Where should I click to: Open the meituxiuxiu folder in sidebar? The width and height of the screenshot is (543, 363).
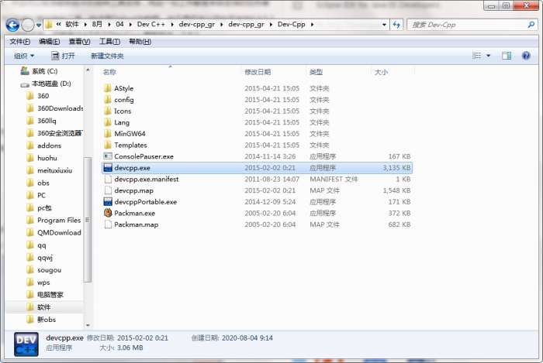pos(50,170)
